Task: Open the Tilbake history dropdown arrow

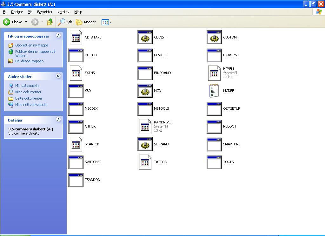Action: (26, 22)
